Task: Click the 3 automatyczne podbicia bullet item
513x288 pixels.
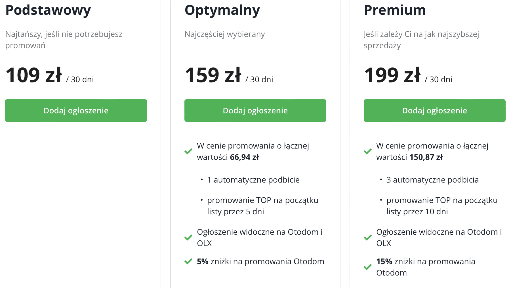Action: click(433, 180)
